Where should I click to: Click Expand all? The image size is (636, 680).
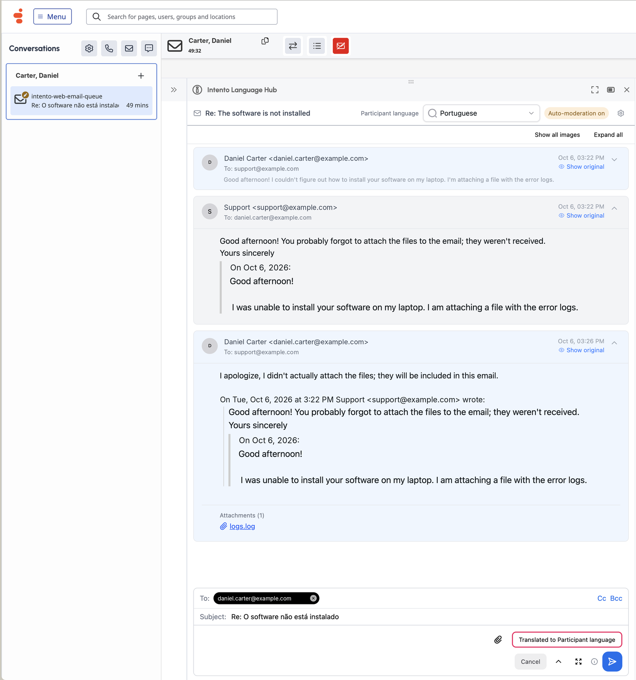pos(608,135)
